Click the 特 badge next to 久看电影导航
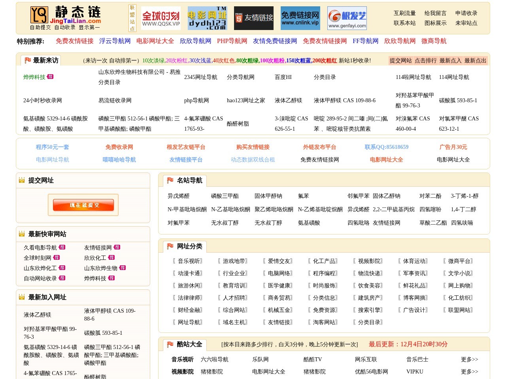Screen dimensions: 506x379 pos(63,248)
